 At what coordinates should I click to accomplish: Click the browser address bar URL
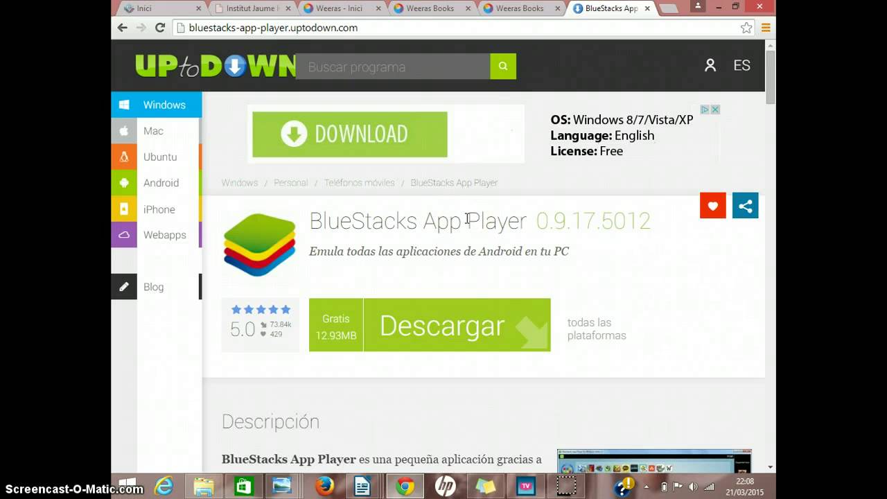[x=273, y=28]
